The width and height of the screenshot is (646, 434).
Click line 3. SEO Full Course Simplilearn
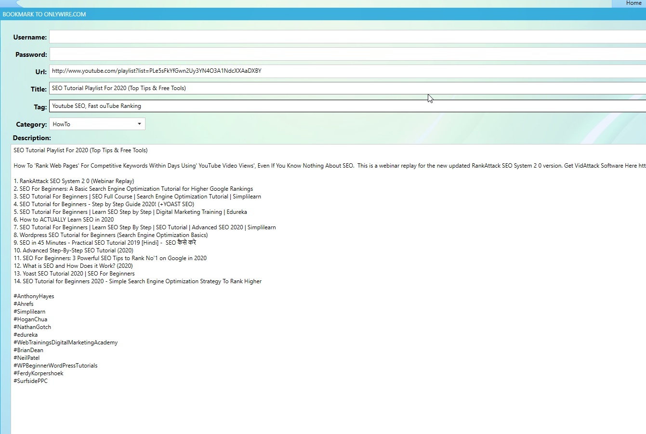[x=137, y=197]
